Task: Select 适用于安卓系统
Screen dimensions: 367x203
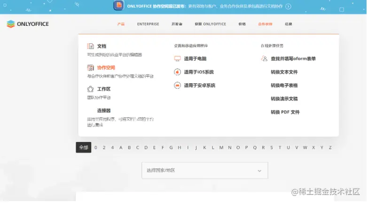Action: tap(200, 85)
